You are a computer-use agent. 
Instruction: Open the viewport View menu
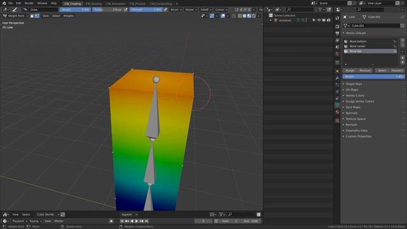point(45,16)
